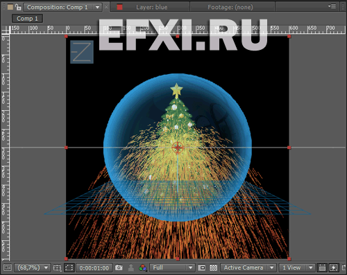Click the current time 0:00:01:00 field
The width and height of the screenshot is (347, 275).
coord(94,268)
